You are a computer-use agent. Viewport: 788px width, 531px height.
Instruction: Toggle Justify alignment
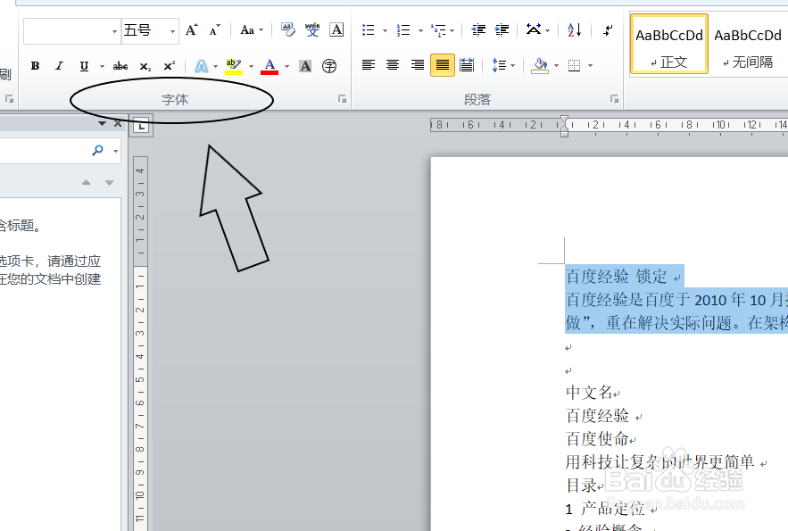(443, 65)
